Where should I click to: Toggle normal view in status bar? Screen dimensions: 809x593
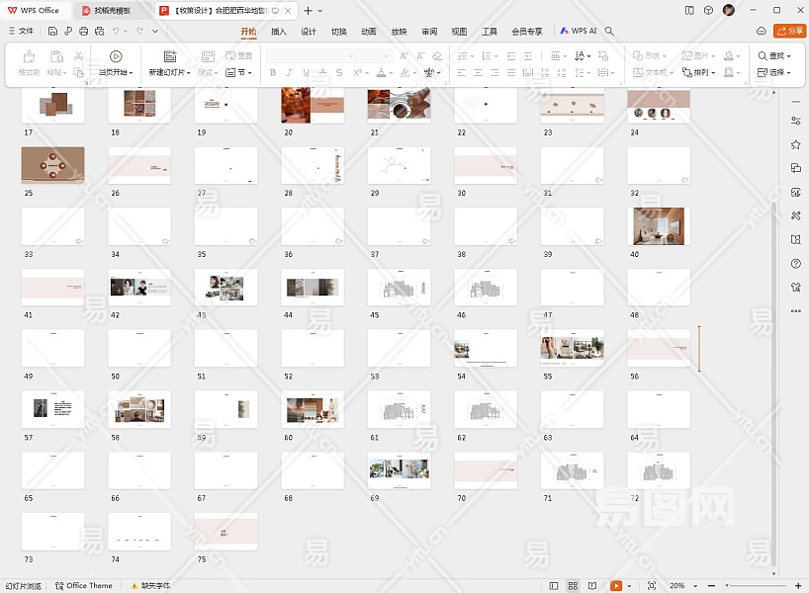pyautogui.click(x=553, y=586)
